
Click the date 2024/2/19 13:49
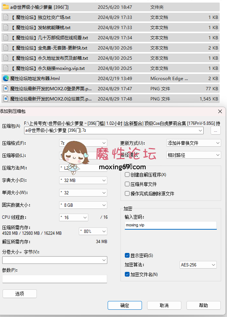point(115,79)
